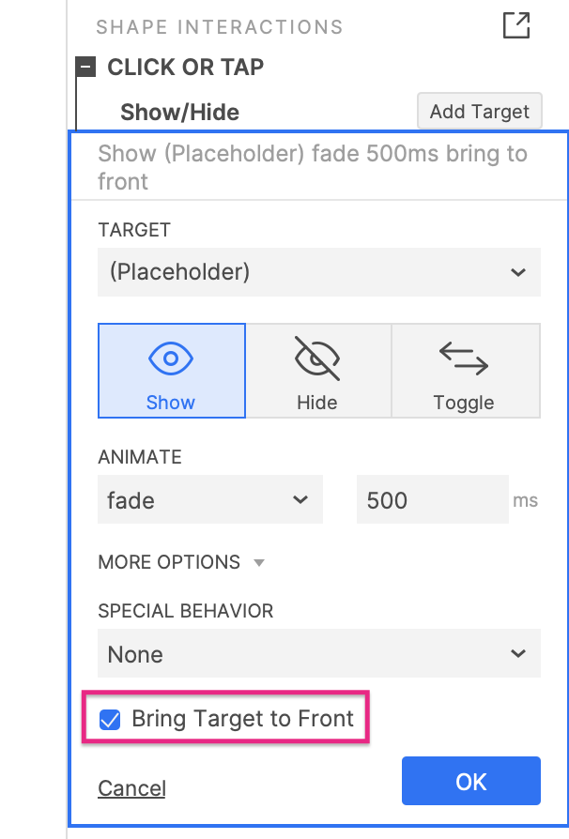
Task: Click the Add Target button
Action: click(x=480, y=112)
